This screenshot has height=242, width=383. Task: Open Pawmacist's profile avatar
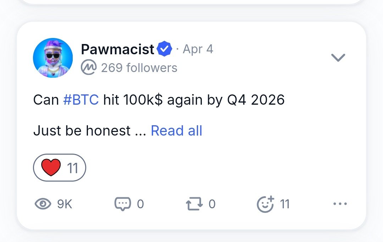[x=53, y=58]
